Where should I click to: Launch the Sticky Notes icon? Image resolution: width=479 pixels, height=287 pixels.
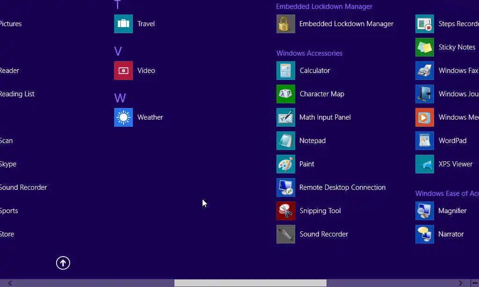425,47
